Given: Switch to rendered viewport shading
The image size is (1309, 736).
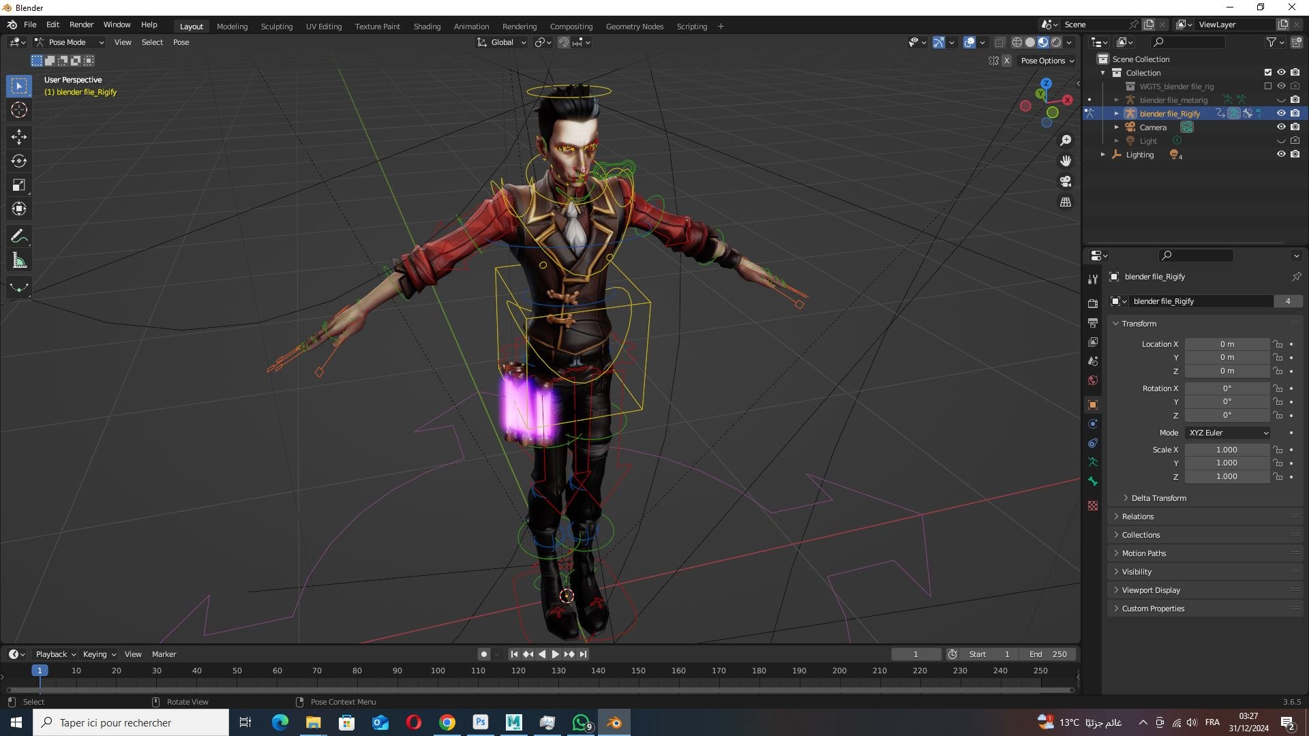Looking at the screenshot, I should 1056,42.
